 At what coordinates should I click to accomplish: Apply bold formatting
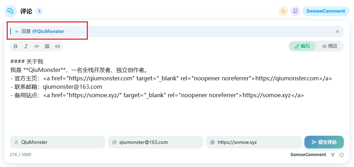click(15, 46)
